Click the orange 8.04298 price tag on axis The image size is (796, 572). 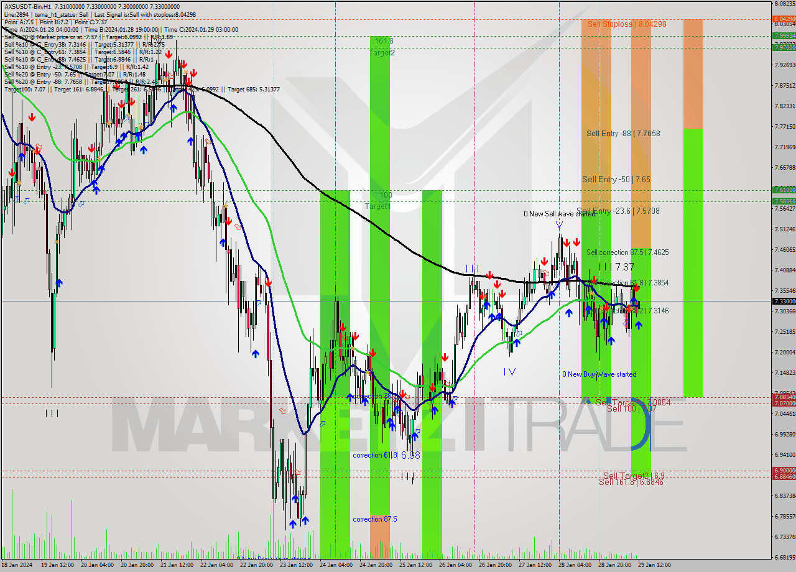coord(784,19)
